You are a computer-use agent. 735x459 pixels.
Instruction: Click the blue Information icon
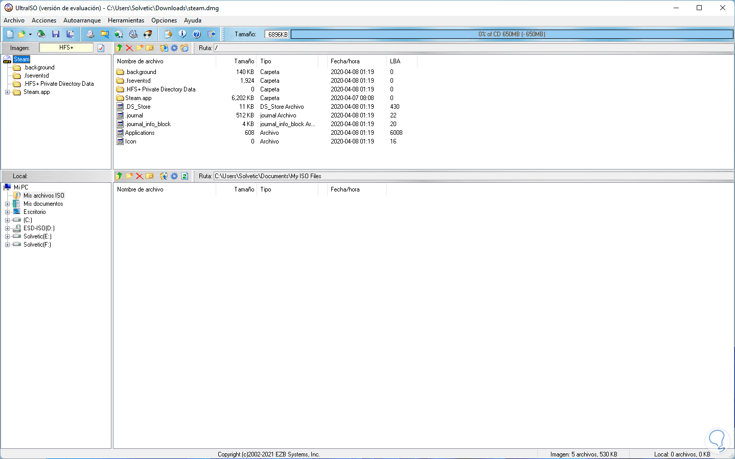click(x=182, y=34)
